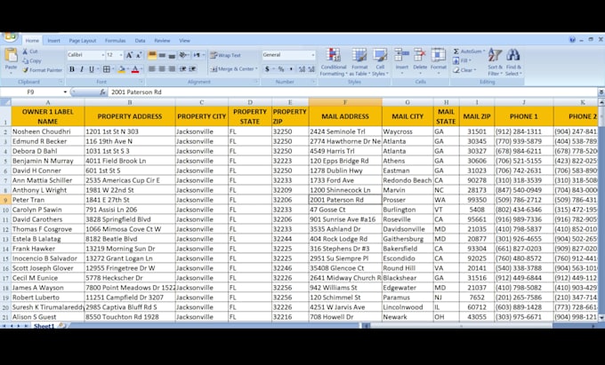Toggle Top Align vertical alignment
605x365 pixels.
click(x=152, y=55)
